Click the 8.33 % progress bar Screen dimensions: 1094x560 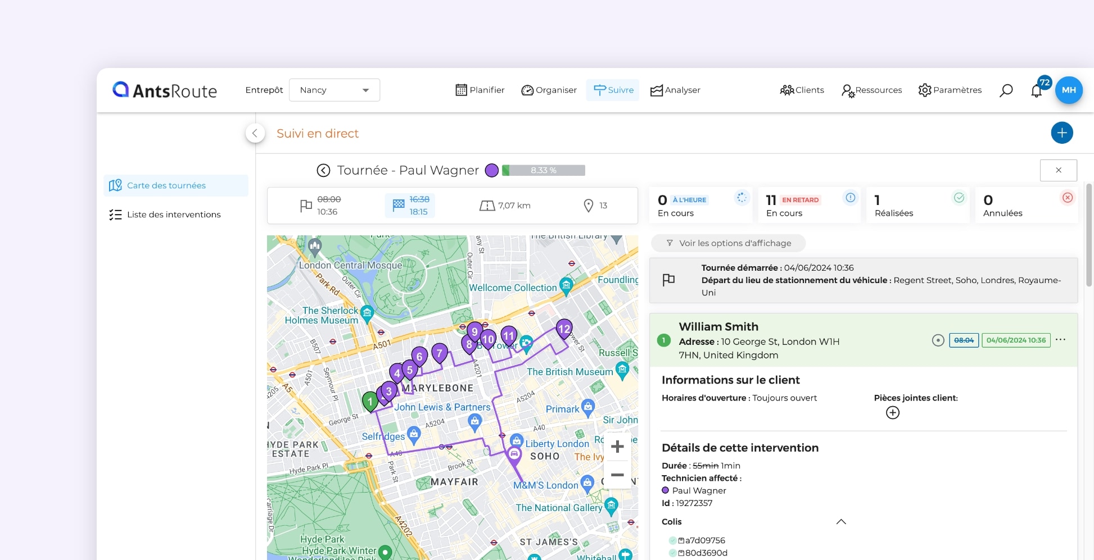(x=543, y=170)
